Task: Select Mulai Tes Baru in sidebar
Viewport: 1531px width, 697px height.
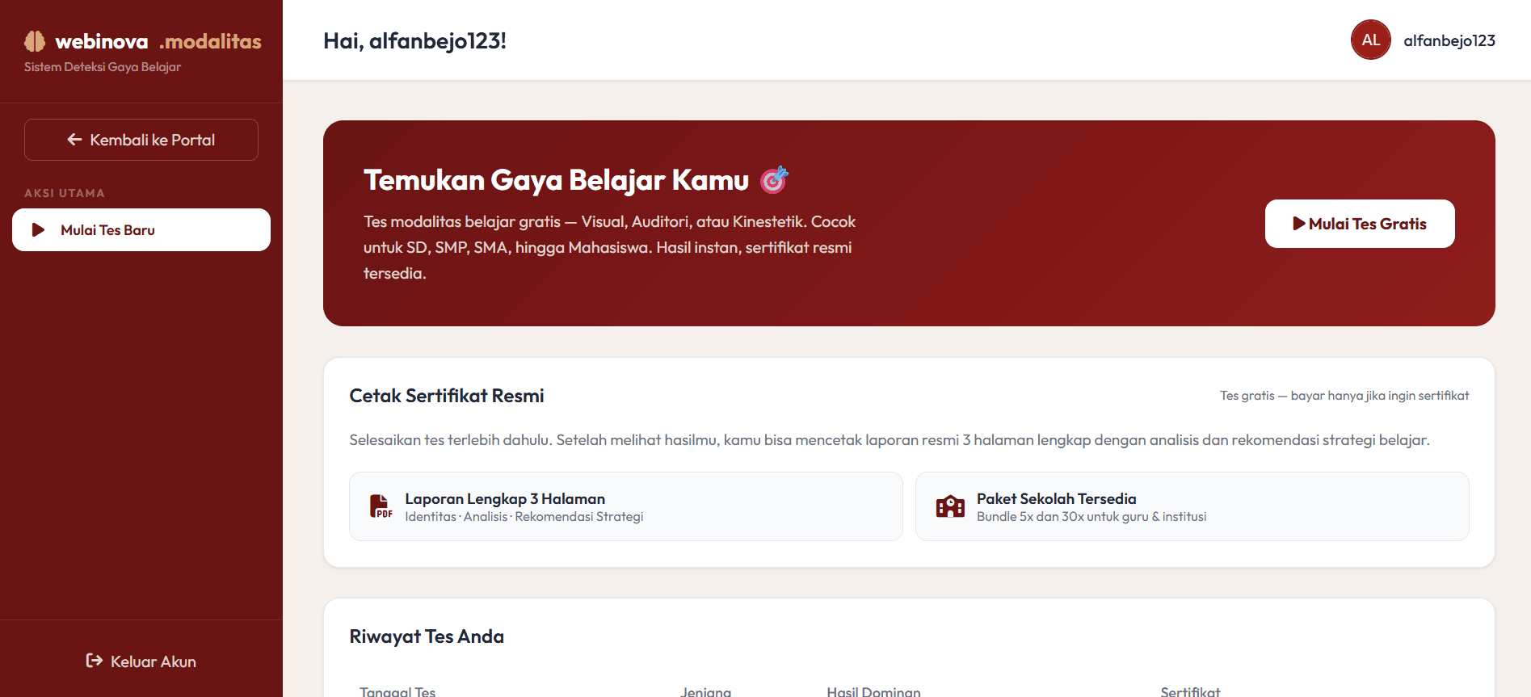Action: [141, 230]
